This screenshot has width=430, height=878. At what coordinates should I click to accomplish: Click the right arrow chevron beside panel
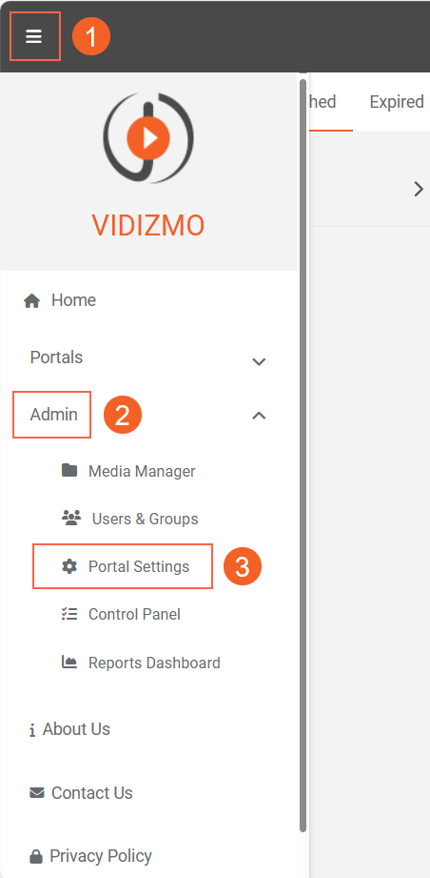pos(419,190)
